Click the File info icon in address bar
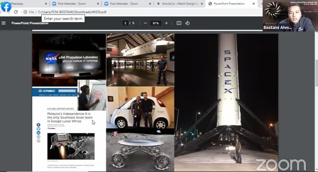This screenshot has height=172, width=318. click(25, 12)
